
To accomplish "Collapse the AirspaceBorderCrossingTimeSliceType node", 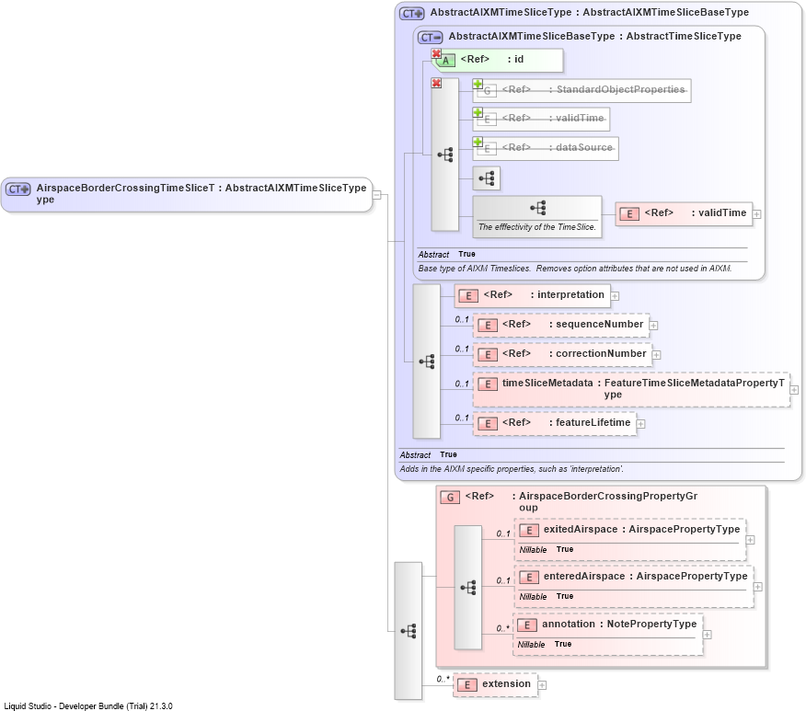I will [377, 195].
